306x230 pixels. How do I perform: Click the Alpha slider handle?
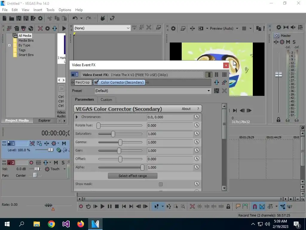pos(142,167)
